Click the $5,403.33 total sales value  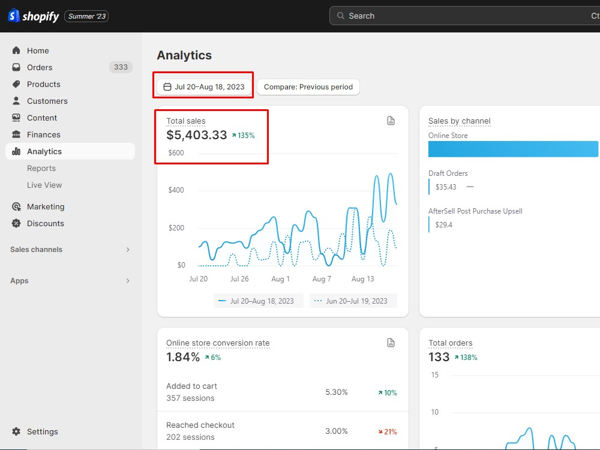click(197, 134)
